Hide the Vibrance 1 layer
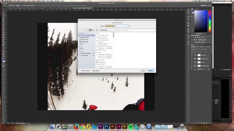 [x=192, y=55]
